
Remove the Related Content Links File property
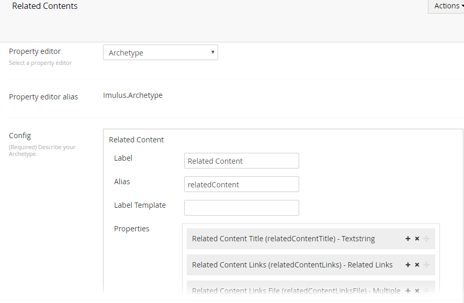coord(417,291)
